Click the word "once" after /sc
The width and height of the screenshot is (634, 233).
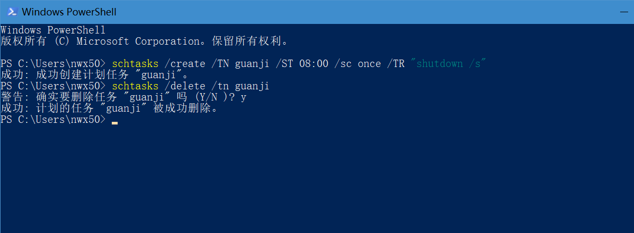[x=369, y=64]
